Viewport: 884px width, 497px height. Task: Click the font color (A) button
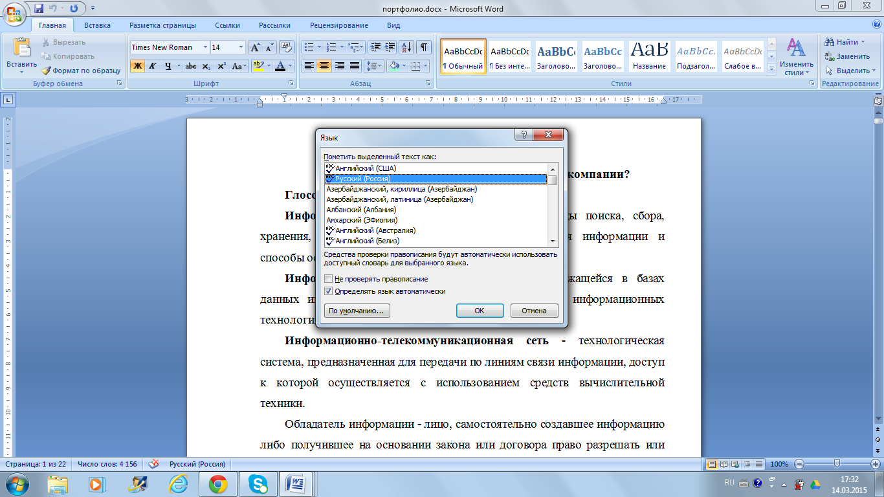[280, 66]
